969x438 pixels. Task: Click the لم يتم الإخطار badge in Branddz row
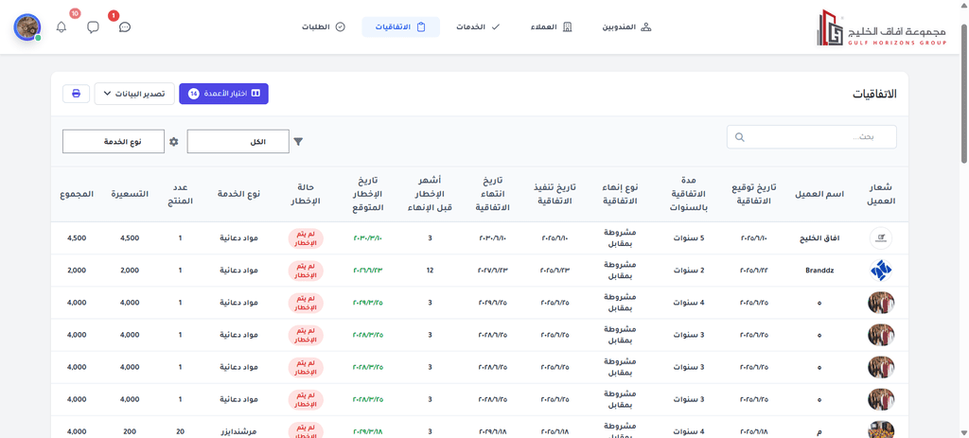pos(306,270)
